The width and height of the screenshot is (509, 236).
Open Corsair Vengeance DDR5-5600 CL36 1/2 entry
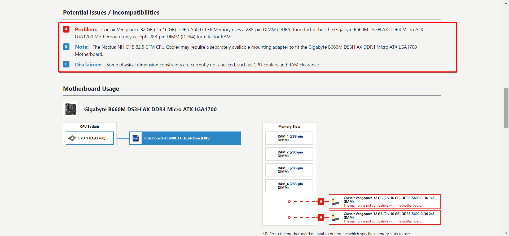pyautogui.click(x=385, y=202)
